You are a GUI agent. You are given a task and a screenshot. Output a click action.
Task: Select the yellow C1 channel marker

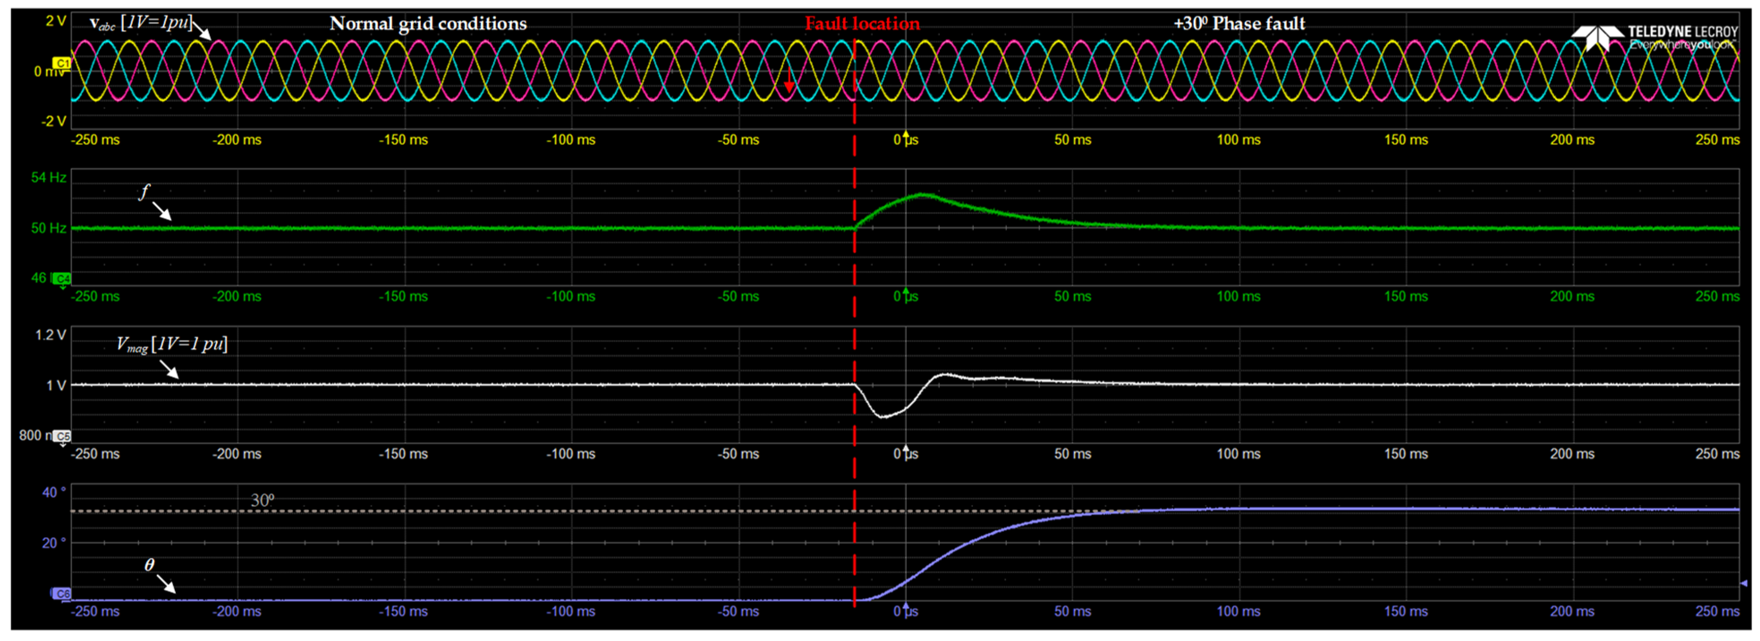(61, 63)
